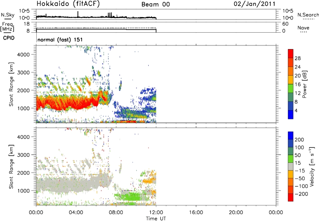This screenshot has height=221, width=319.
Task: Click the "15" velocity colorbar label
Action: click(297, 163)
